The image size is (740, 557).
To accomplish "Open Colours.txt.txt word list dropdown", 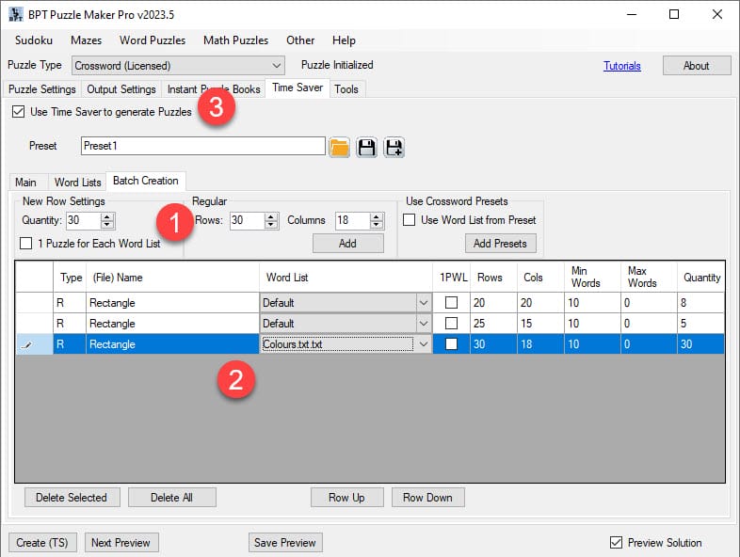I will pos(422,344).
